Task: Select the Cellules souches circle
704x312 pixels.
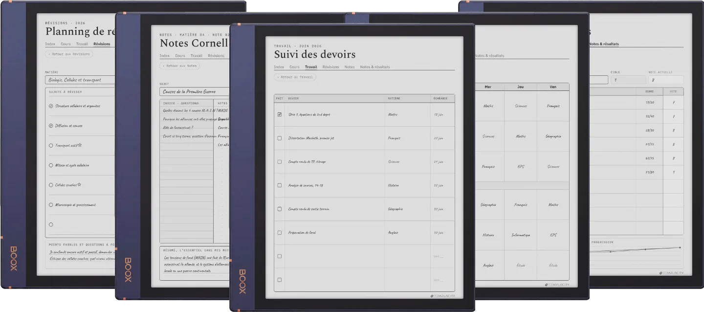Action: (51, 185)
